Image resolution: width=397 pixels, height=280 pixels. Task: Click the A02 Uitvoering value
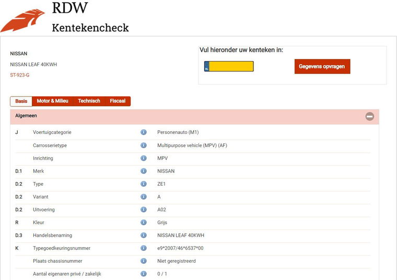(161, 210)
